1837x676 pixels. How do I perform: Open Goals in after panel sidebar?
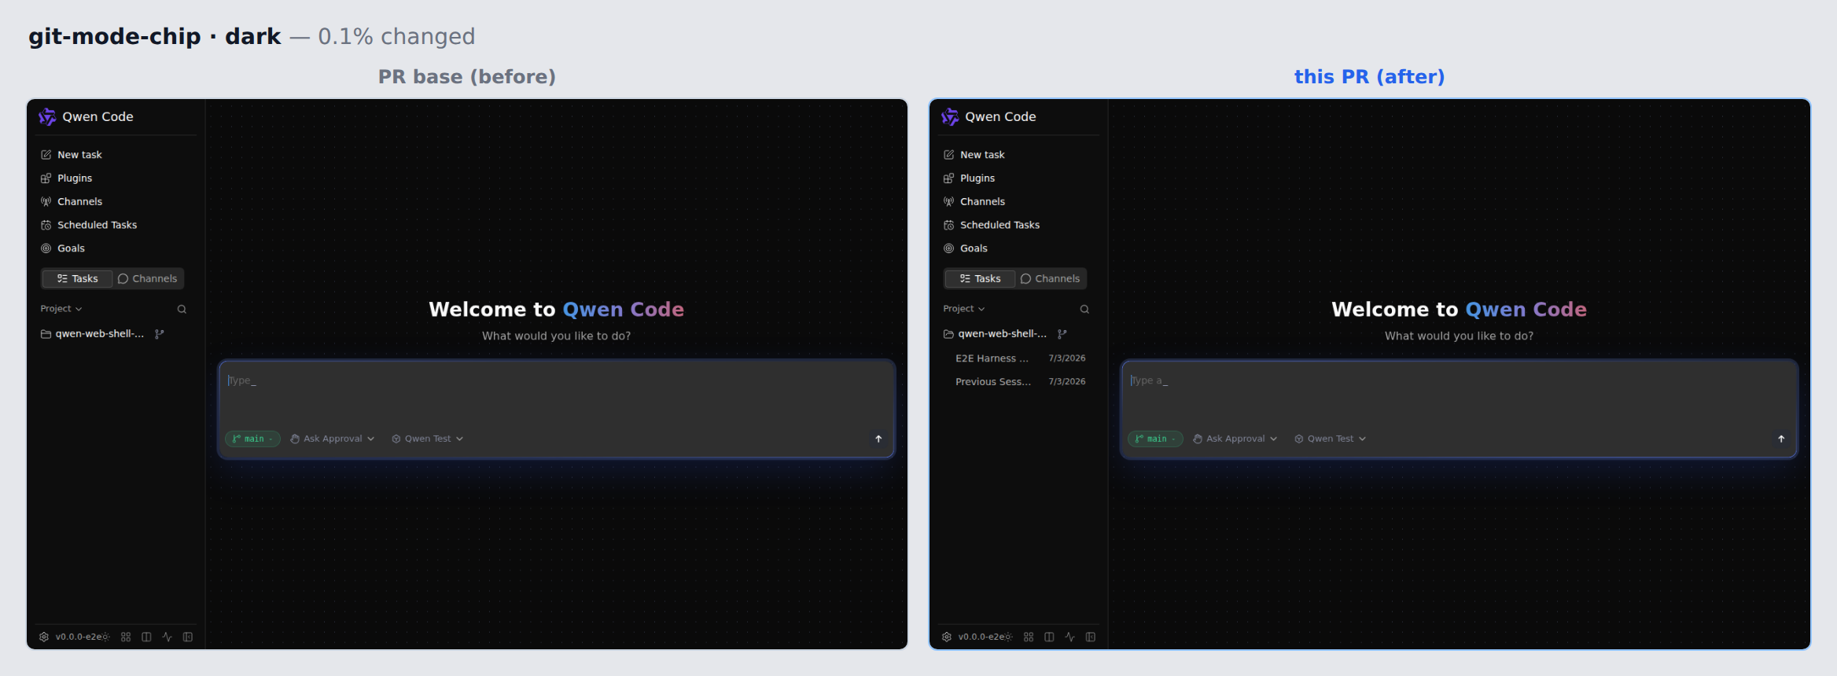coord(1017,248)
